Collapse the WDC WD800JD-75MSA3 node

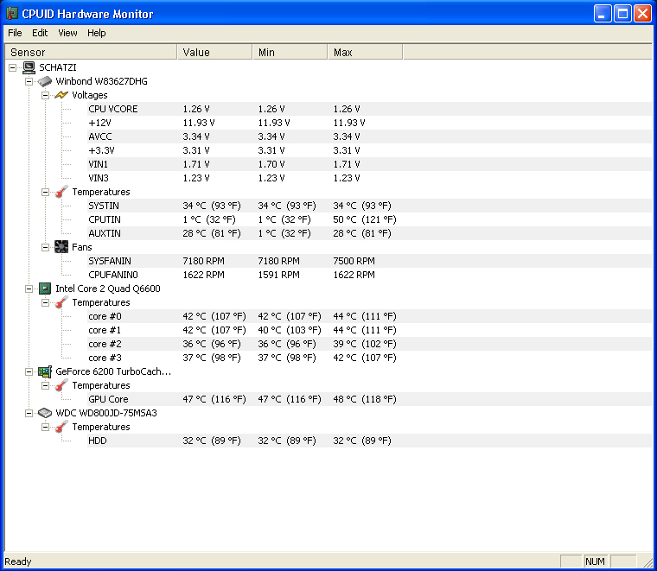click(x=29, y=413)
